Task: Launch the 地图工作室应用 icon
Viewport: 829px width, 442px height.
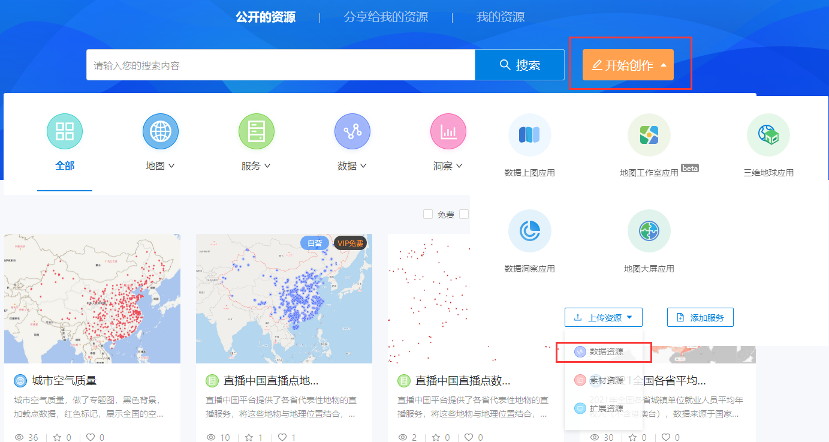Action: pos(649,135)
